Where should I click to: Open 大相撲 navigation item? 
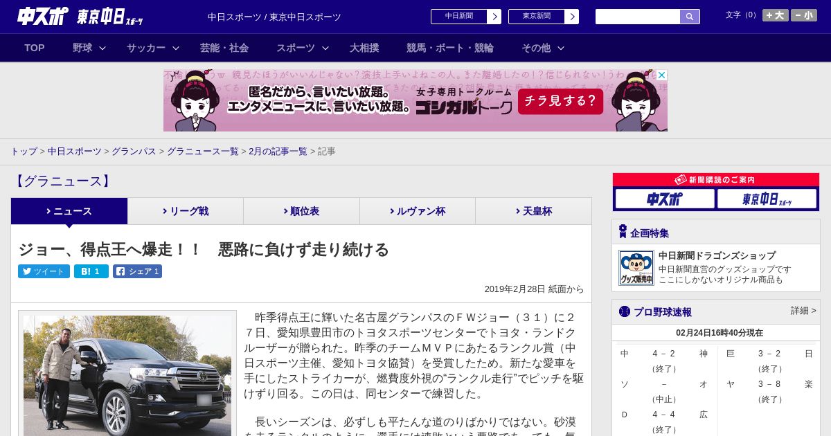[x=364, y=48]
